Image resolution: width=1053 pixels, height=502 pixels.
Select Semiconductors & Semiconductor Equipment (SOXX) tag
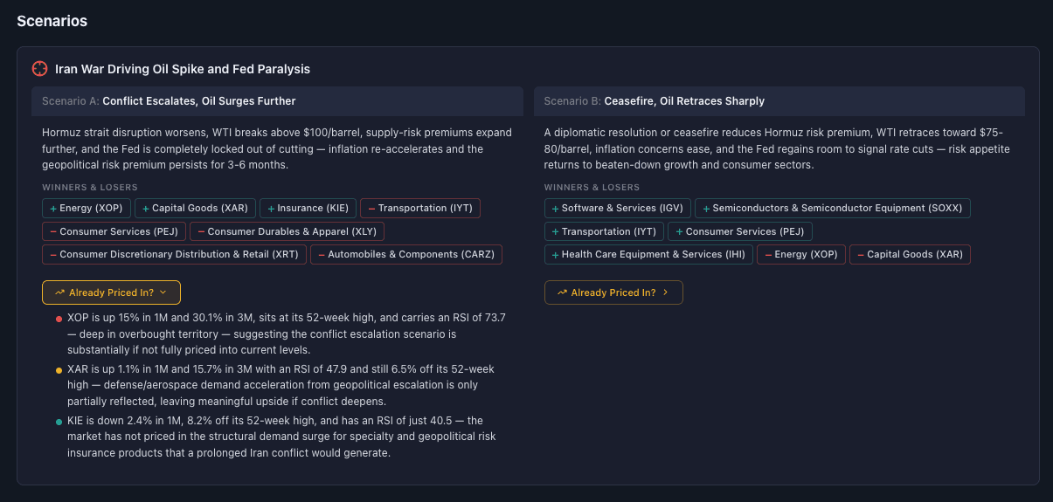832,209
